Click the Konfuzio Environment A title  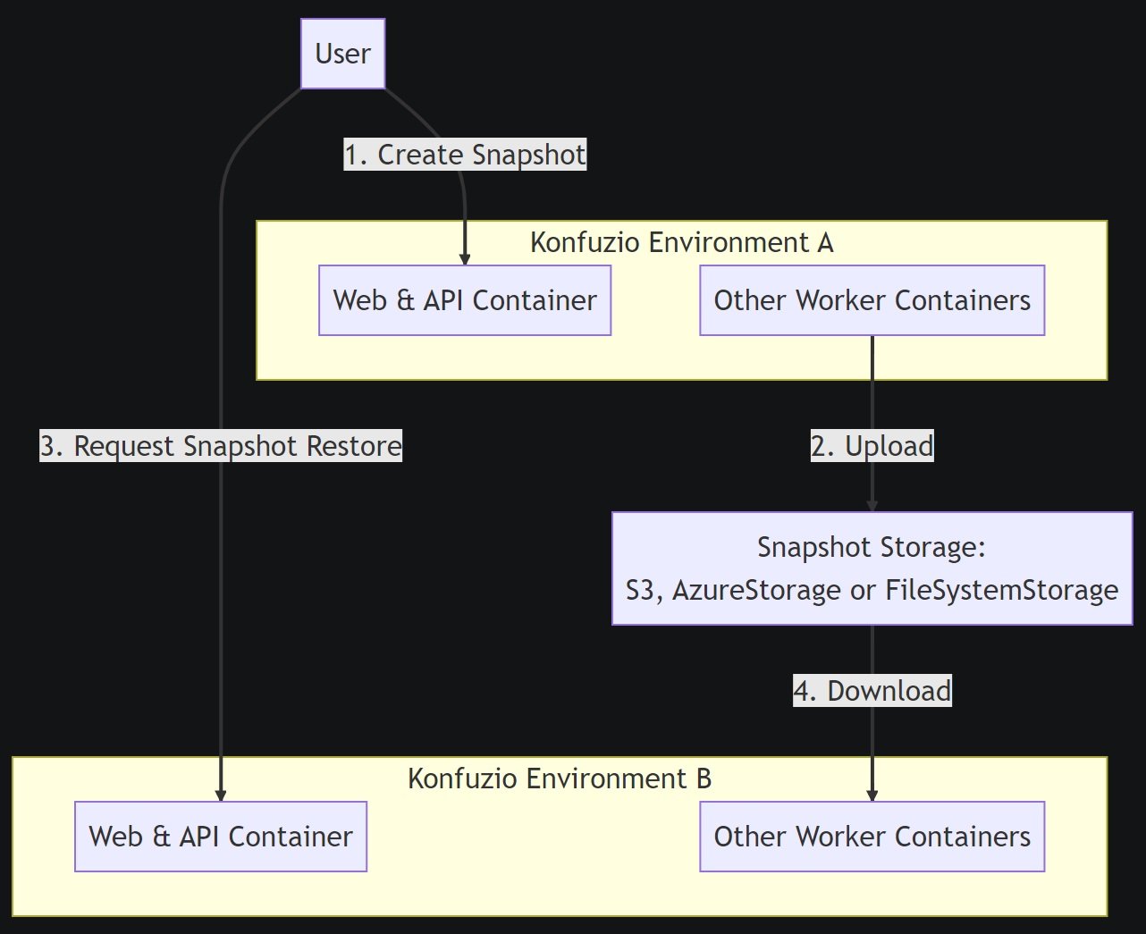(681, 242)
